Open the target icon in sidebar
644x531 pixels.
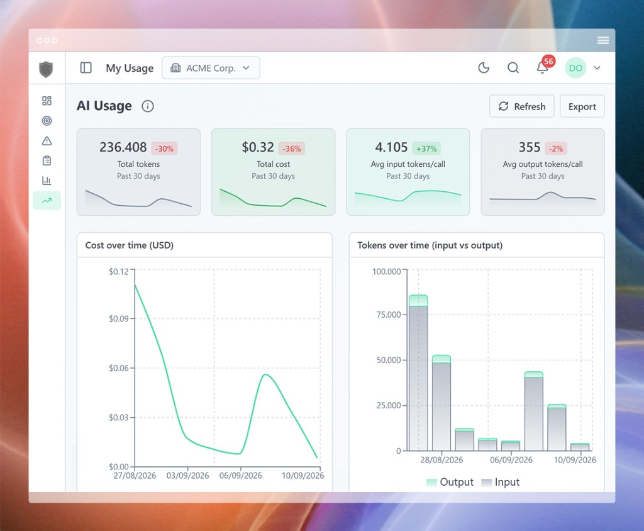pyautogui.click(x=47, y=121)
